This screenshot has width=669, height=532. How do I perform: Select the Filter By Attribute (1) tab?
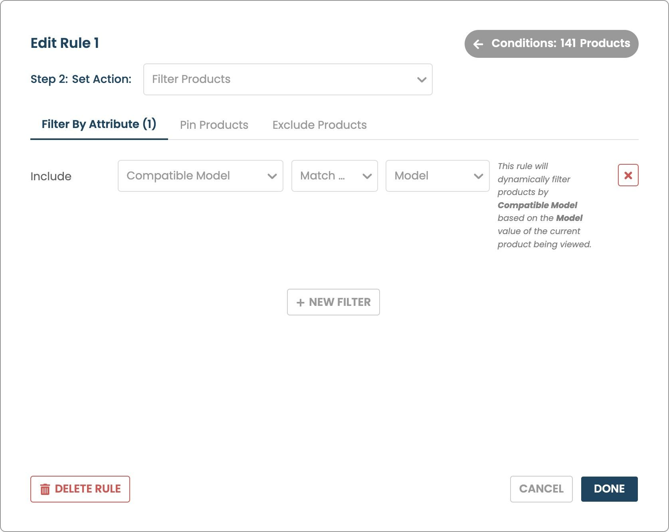99,124
